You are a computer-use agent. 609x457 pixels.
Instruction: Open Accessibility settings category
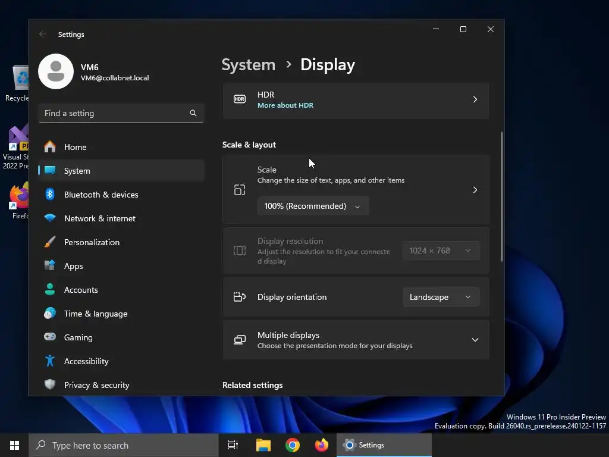tap(121, 361)
